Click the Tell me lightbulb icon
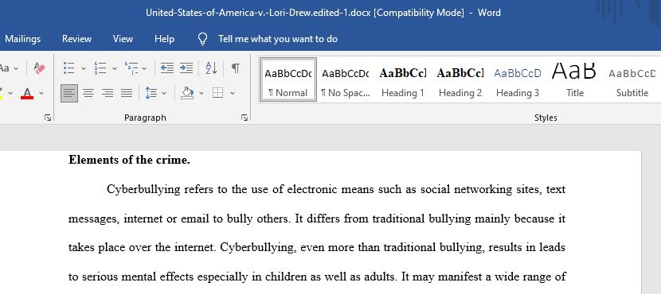This screenshot has width=661, height=294. click(203, 39)
